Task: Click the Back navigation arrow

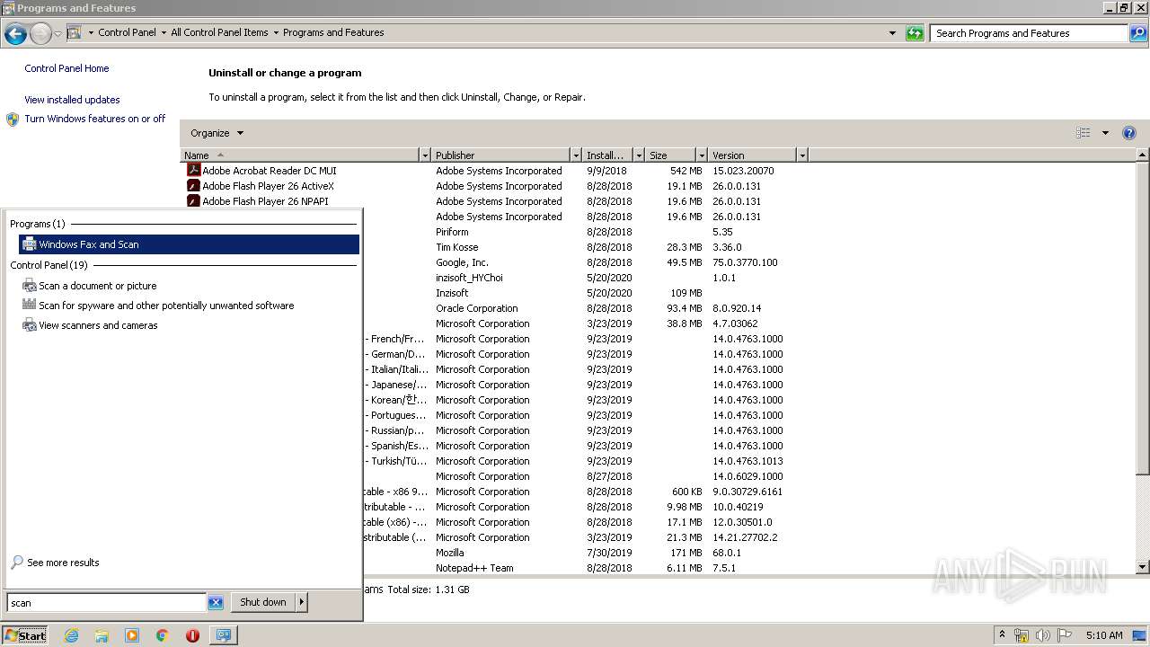Action: 15,34
